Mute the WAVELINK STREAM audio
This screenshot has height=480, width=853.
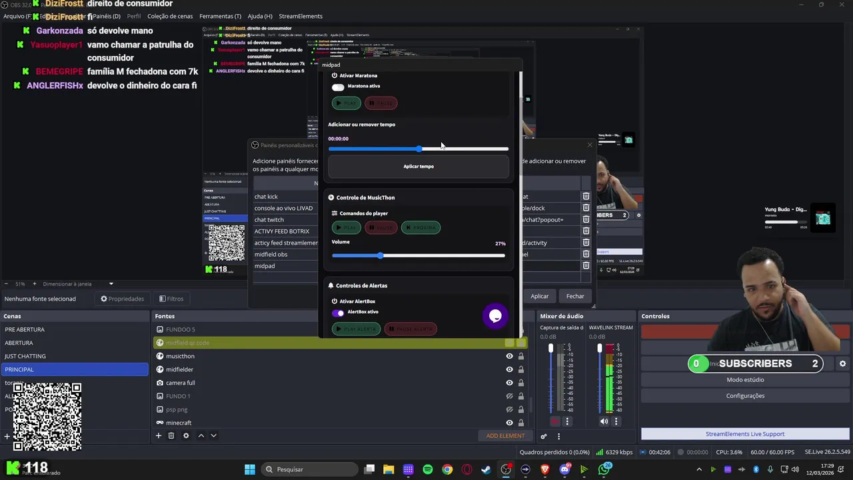pos(604,421)
